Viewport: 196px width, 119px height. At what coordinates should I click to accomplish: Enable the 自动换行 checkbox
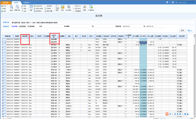click(x=46, y=6)
